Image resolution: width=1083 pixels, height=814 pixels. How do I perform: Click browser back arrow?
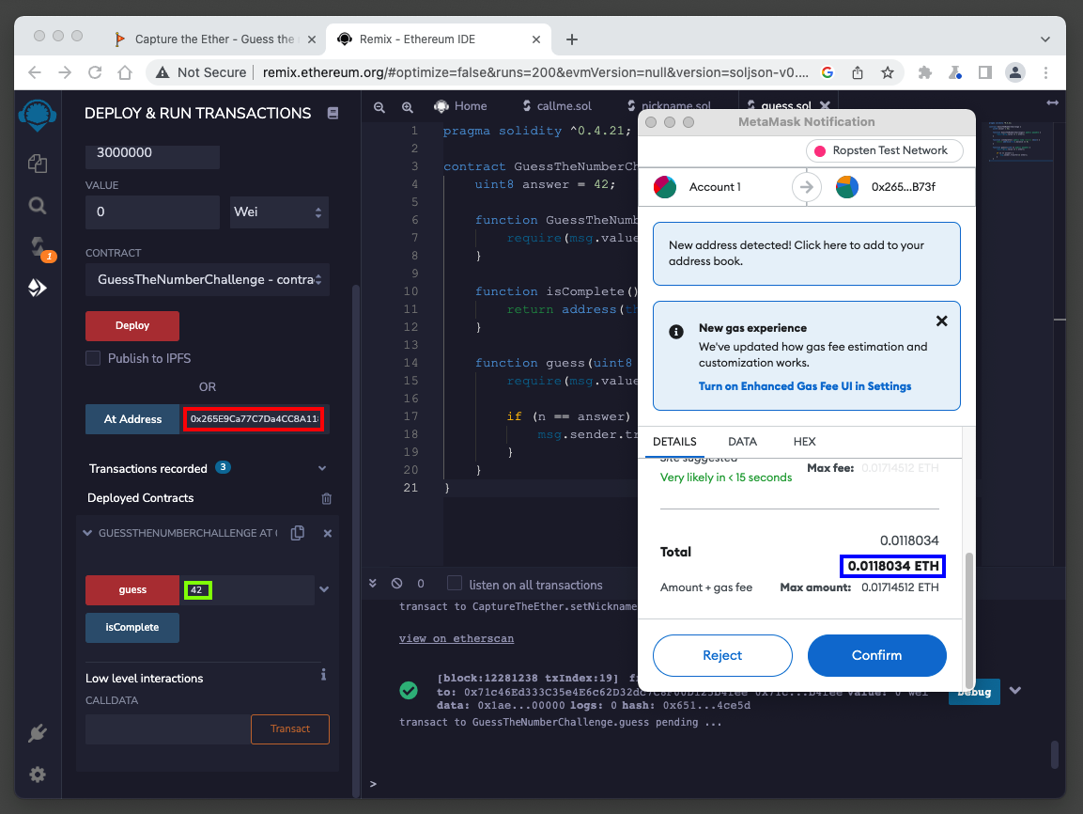(x=36, y=72)
